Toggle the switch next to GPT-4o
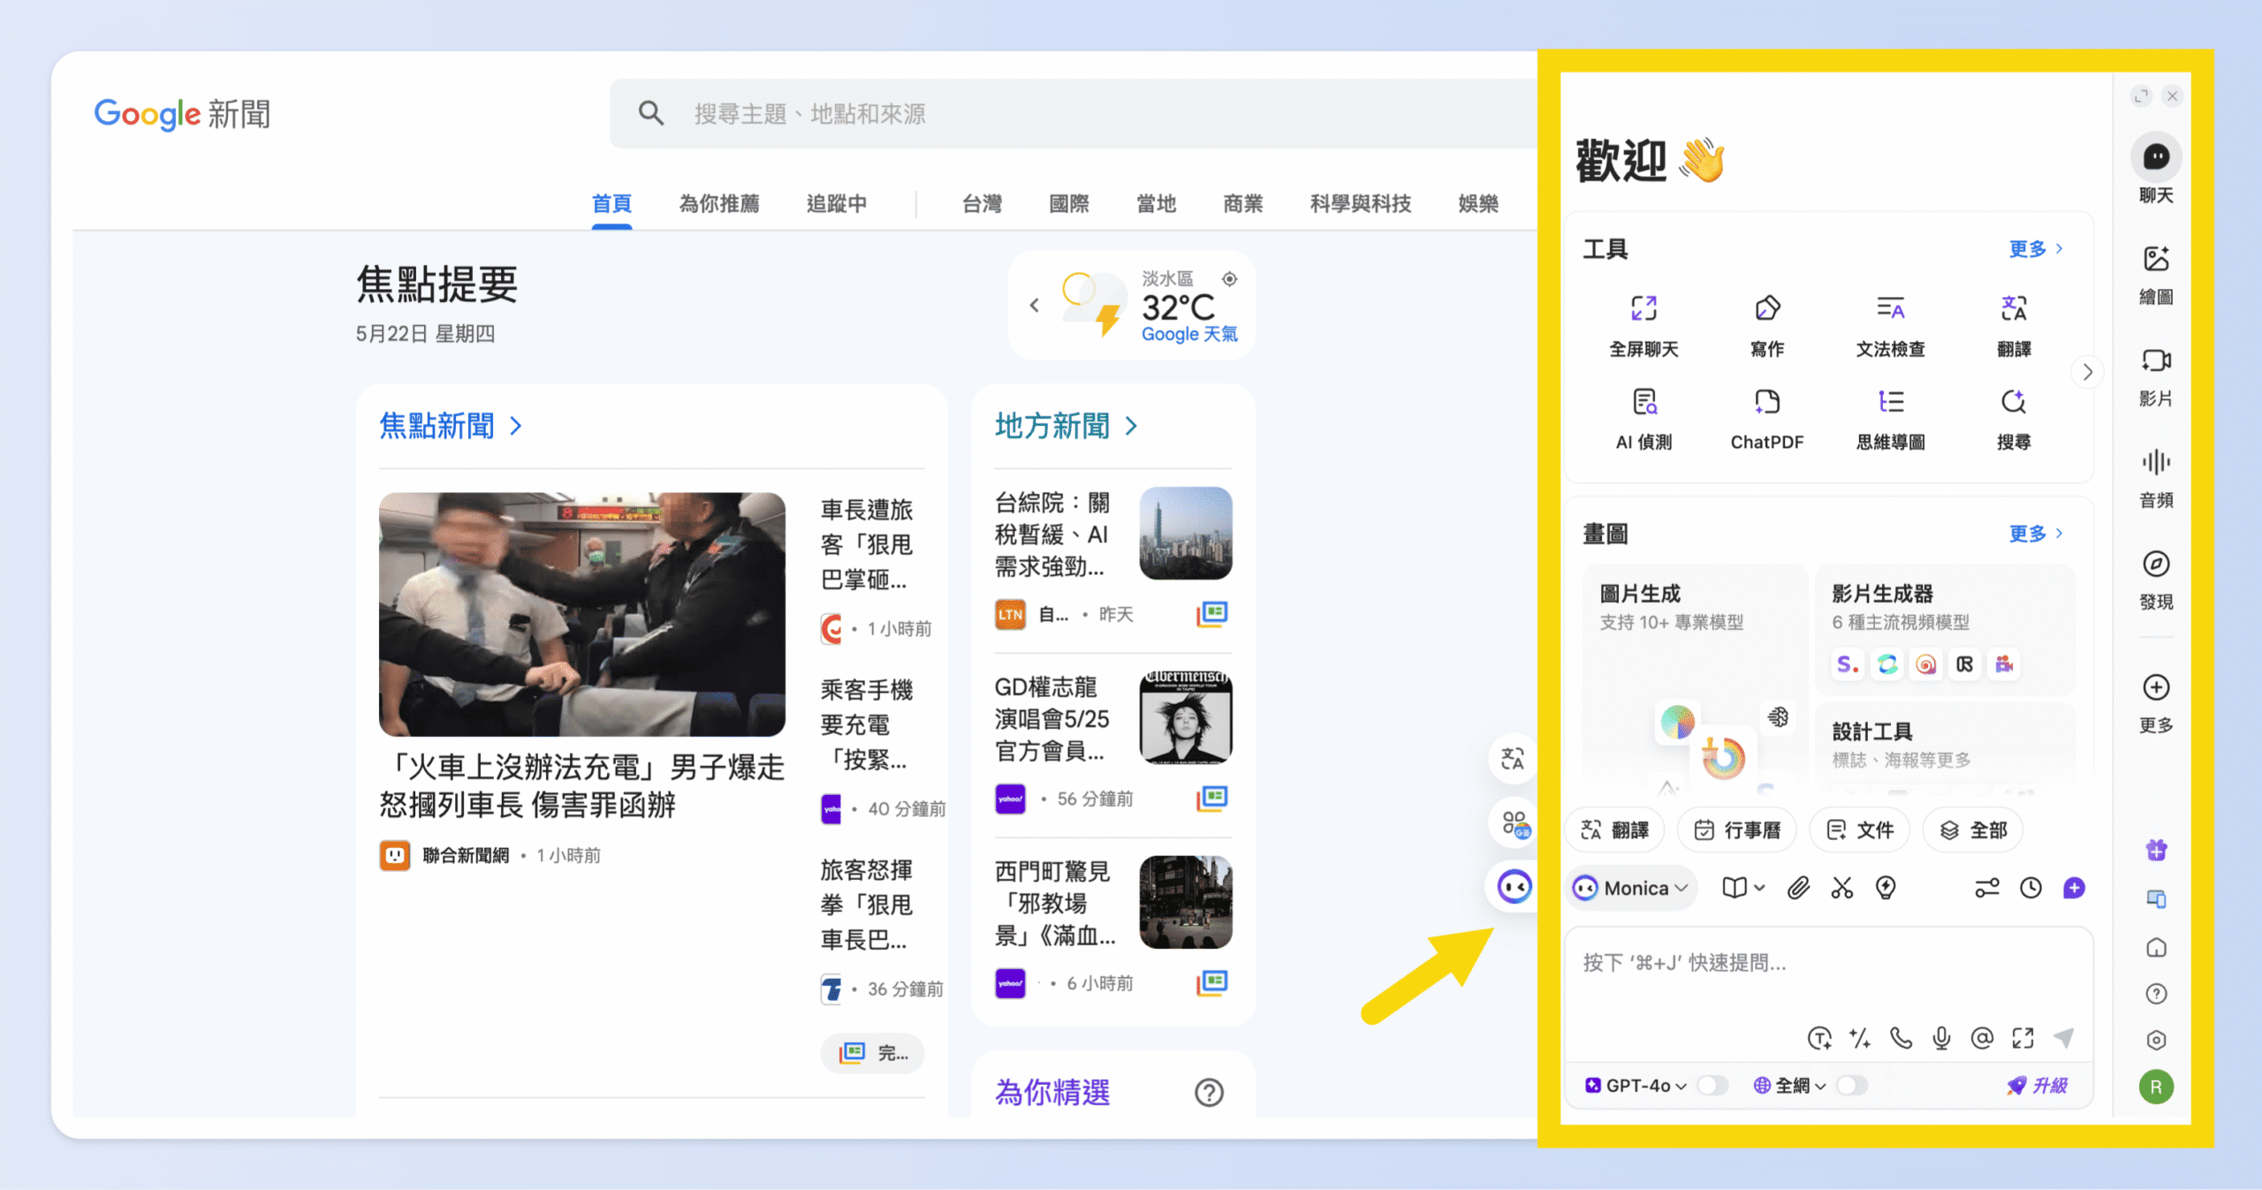Image resolution: width=2262 pixels, height=1190 pixels. coord(1712,1085)
